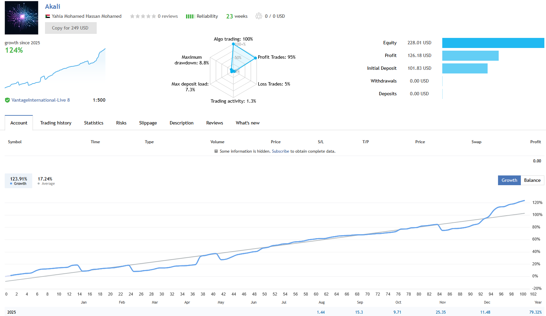Switch the chart to Balance view

pyautogui.click(x=532, y=180)
